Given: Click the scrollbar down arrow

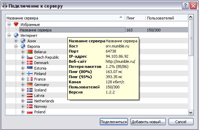Looking at the screenshot, I should (x=191, y=112).
